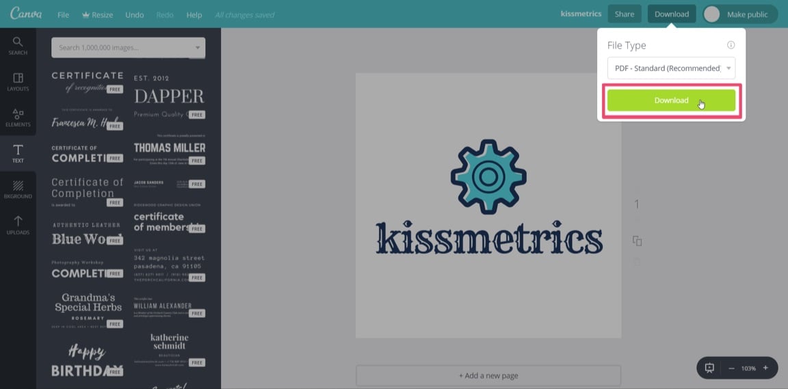788x389 pixels.
Task: Click the All changes saved status
Action: pyautogui.click(x=245, y=15)
